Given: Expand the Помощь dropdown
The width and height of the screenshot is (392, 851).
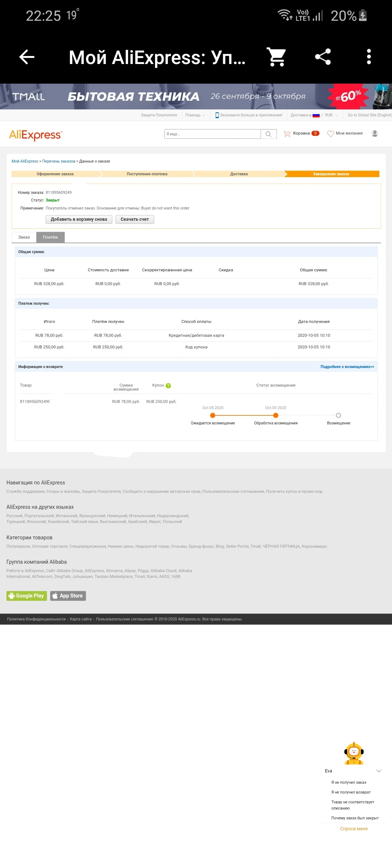Looking at the screenshot, I should tap(195, 115).
